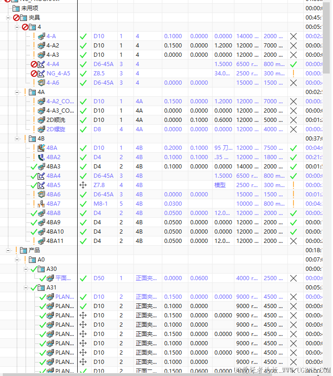Screen dimensions: 333x376
Task: Click the 2D螺旋 operation icon
Action: 41,129
